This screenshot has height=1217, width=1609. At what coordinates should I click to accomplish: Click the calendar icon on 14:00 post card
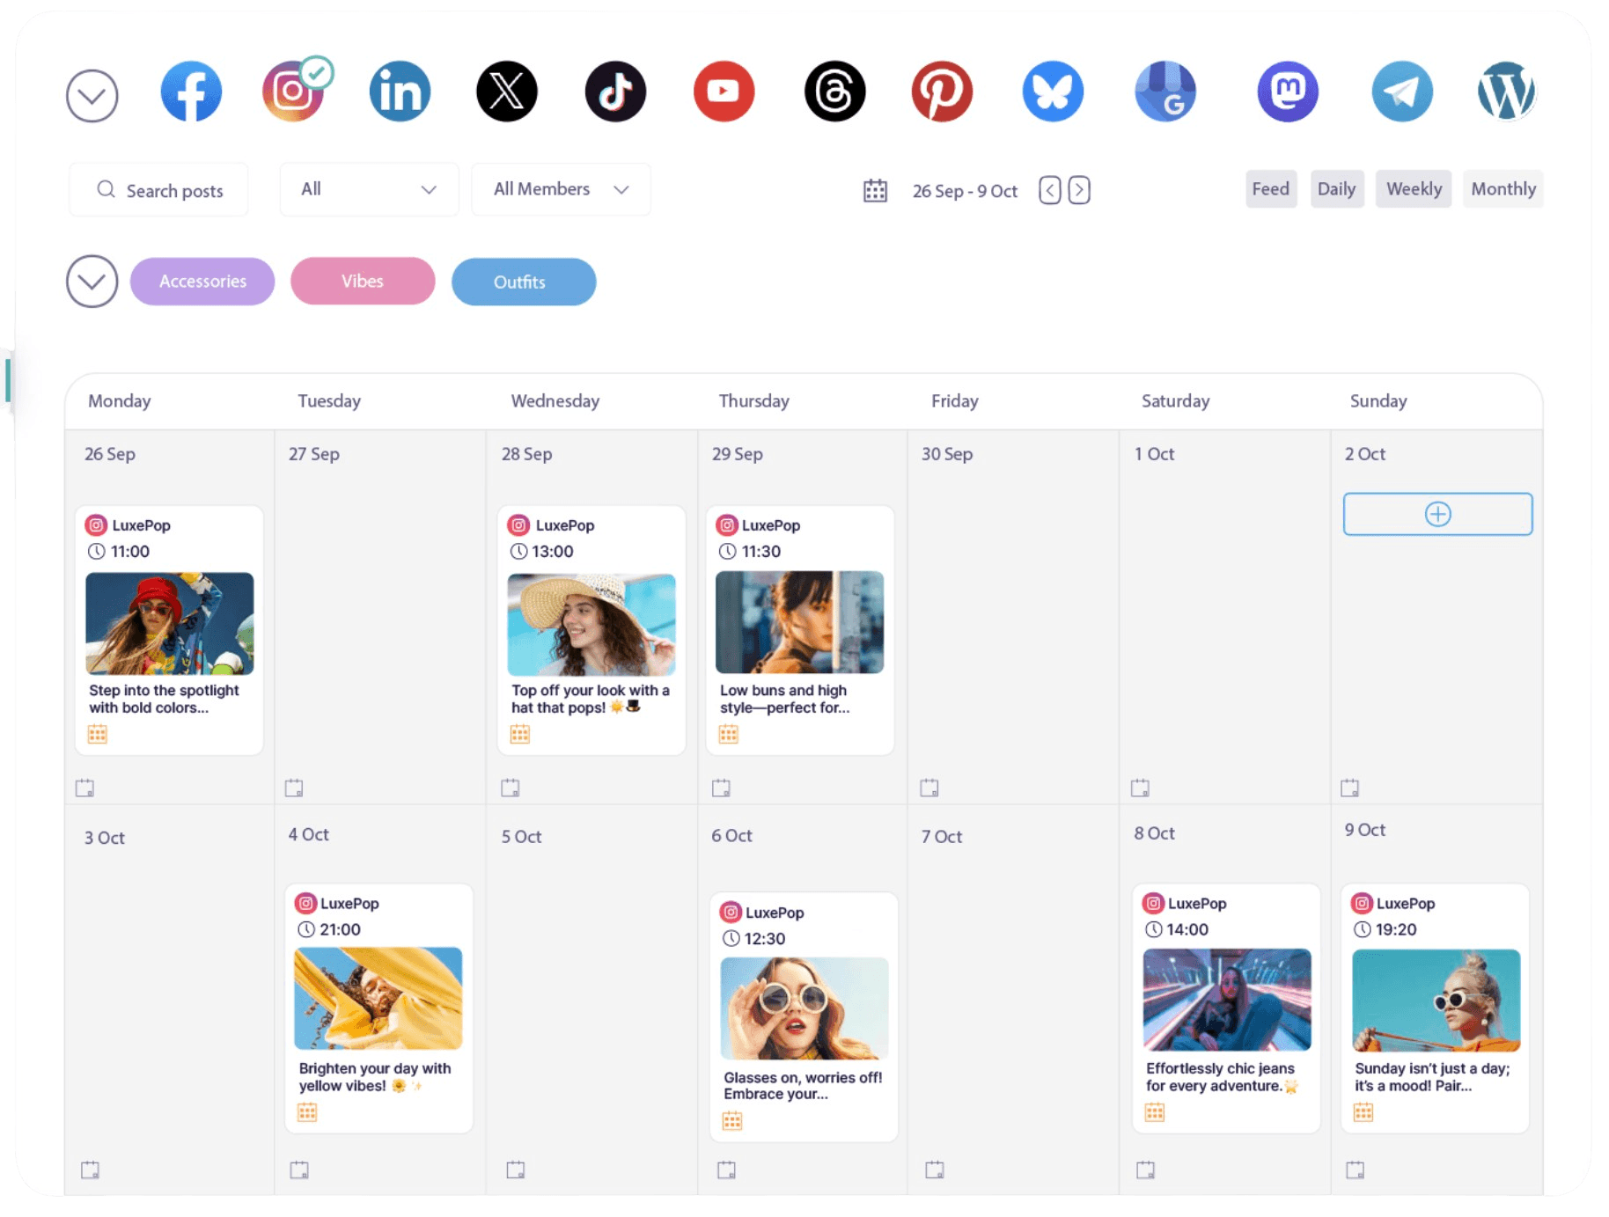pyautogui.click(x=1155, y=1112)
